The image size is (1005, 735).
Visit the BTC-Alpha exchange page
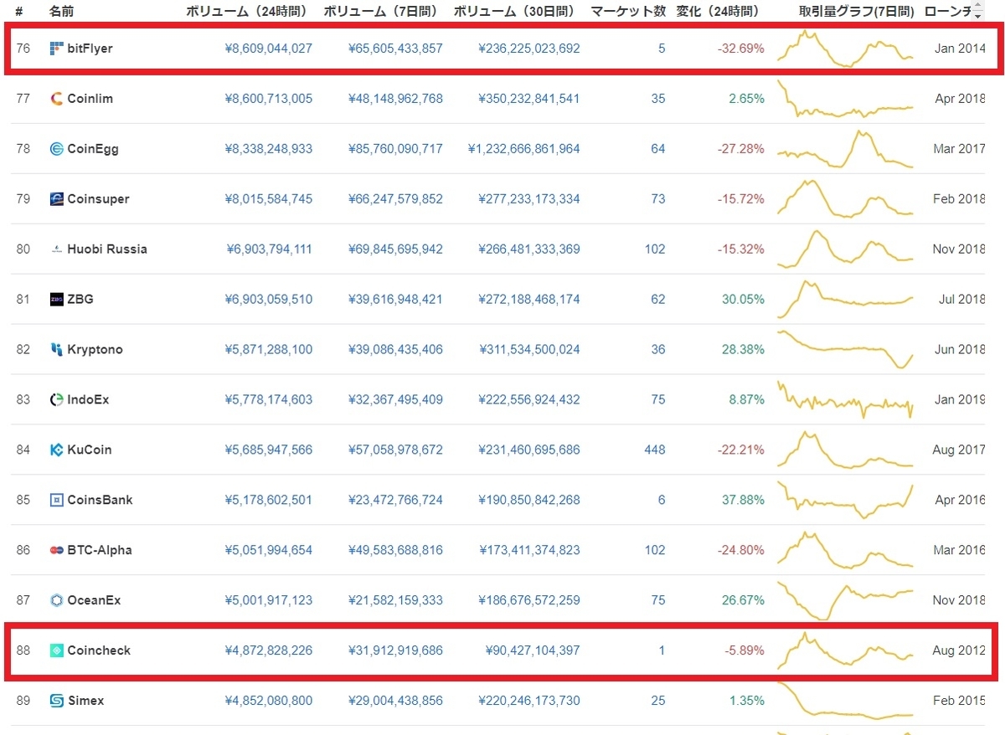point(100,550)
